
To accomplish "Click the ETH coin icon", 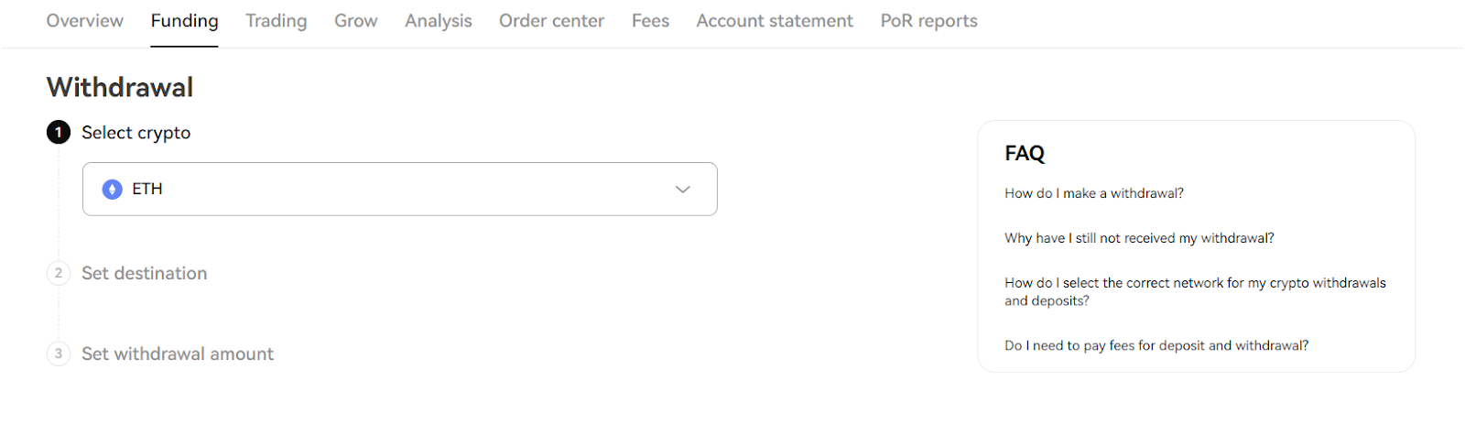I will (113, 190).
